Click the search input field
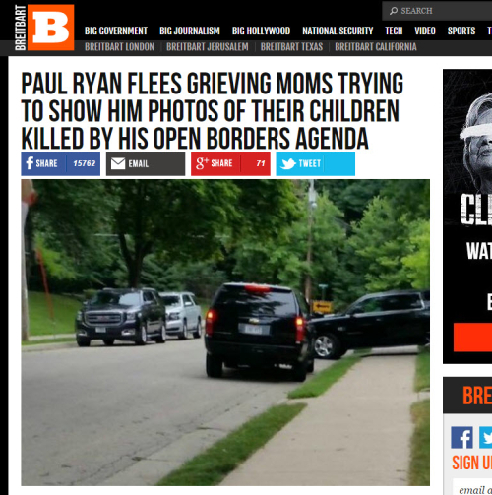 click(x=437, y=11)
